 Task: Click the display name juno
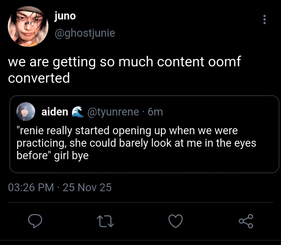65,16
